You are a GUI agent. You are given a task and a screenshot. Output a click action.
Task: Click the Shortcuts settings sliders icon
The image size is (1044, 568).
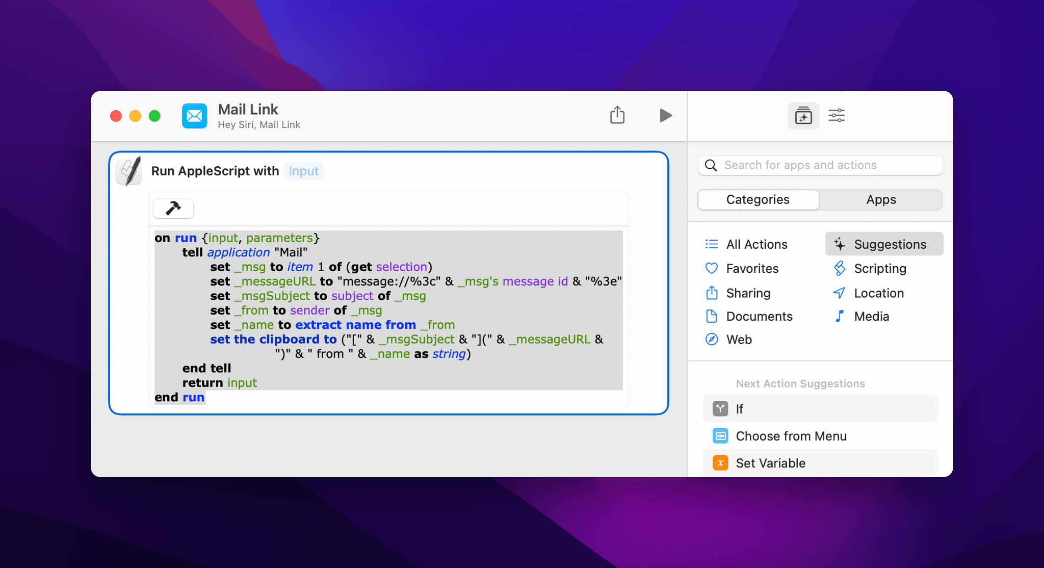click(837, 115)
